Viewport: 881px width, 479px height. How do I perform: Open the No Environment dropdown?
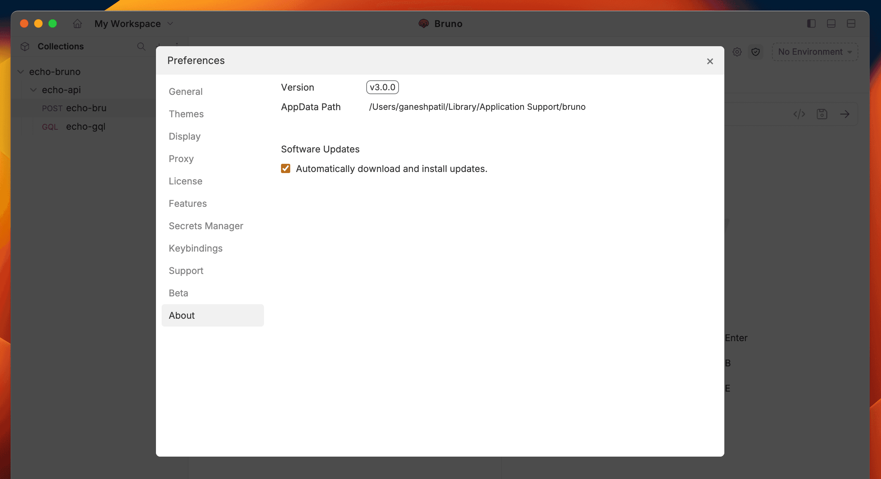point(815,52)
